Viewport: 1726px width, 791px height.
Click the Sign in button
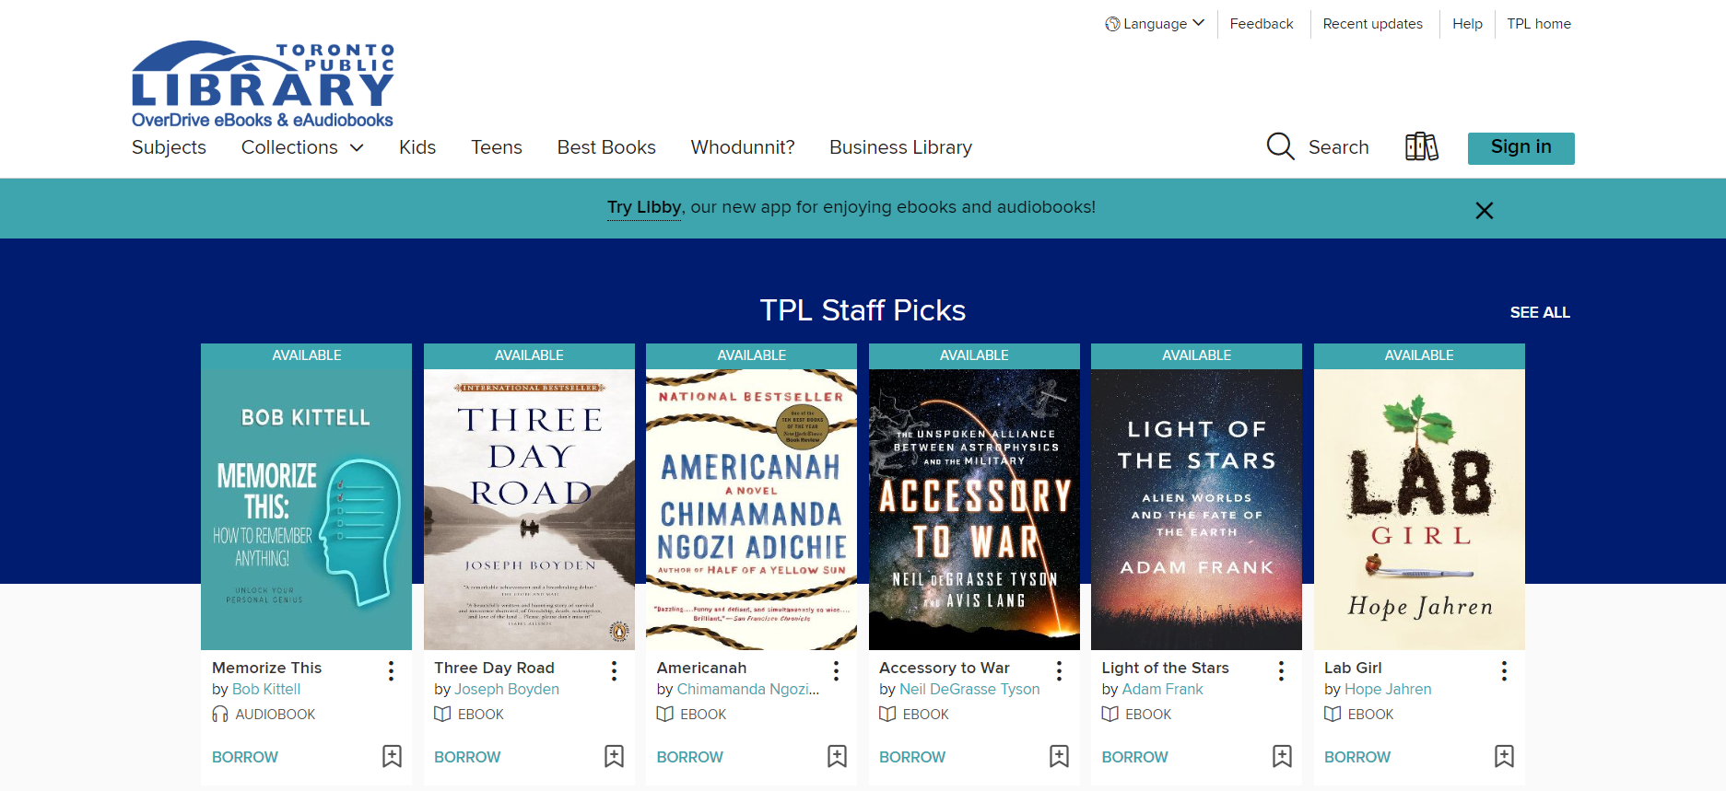tap(1521, 148)
